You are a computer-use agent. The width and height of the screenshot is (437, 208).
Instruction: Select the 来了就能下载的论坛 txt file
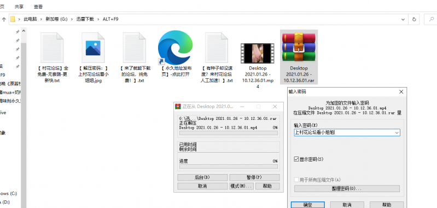coord(135,48)
